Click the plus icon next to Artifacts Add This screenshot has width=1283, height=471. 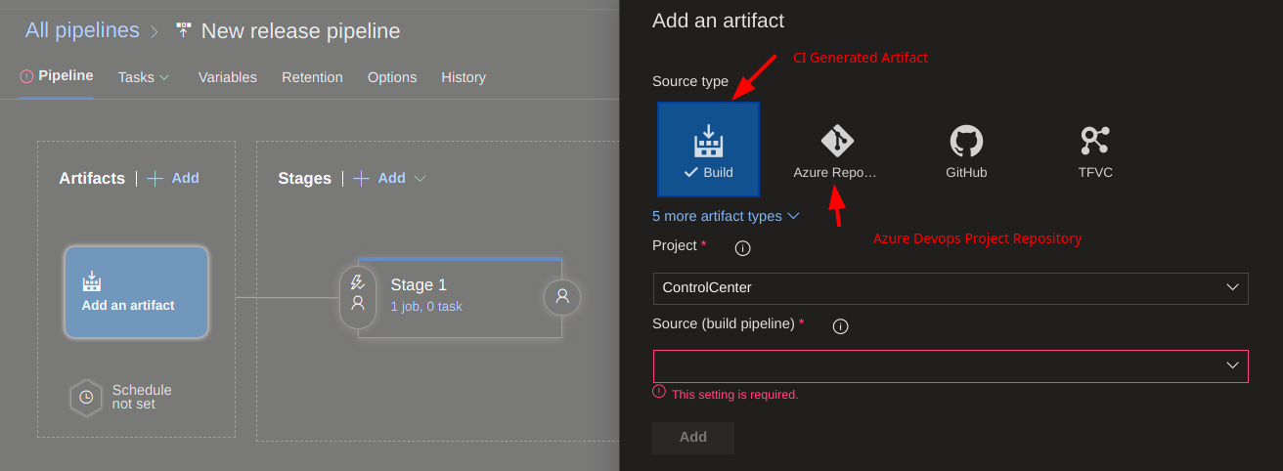(155, 178)
